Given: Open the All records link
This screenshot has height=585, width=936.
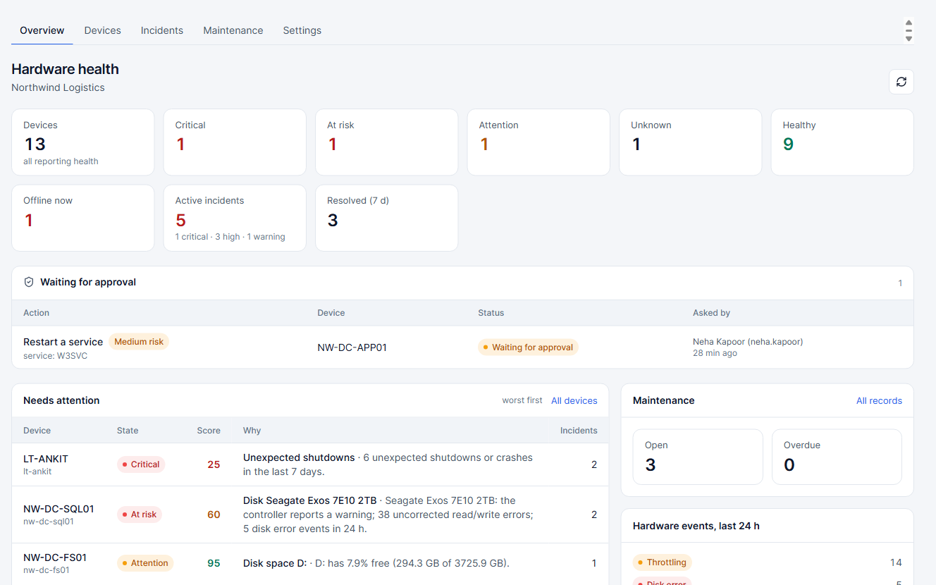Looking at the screenshot, I should click(x=879, y=400).
